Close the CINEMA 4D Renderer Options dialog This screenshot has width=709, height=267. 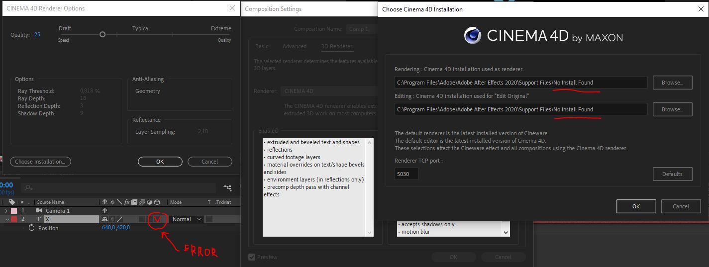tap(232, 8)
